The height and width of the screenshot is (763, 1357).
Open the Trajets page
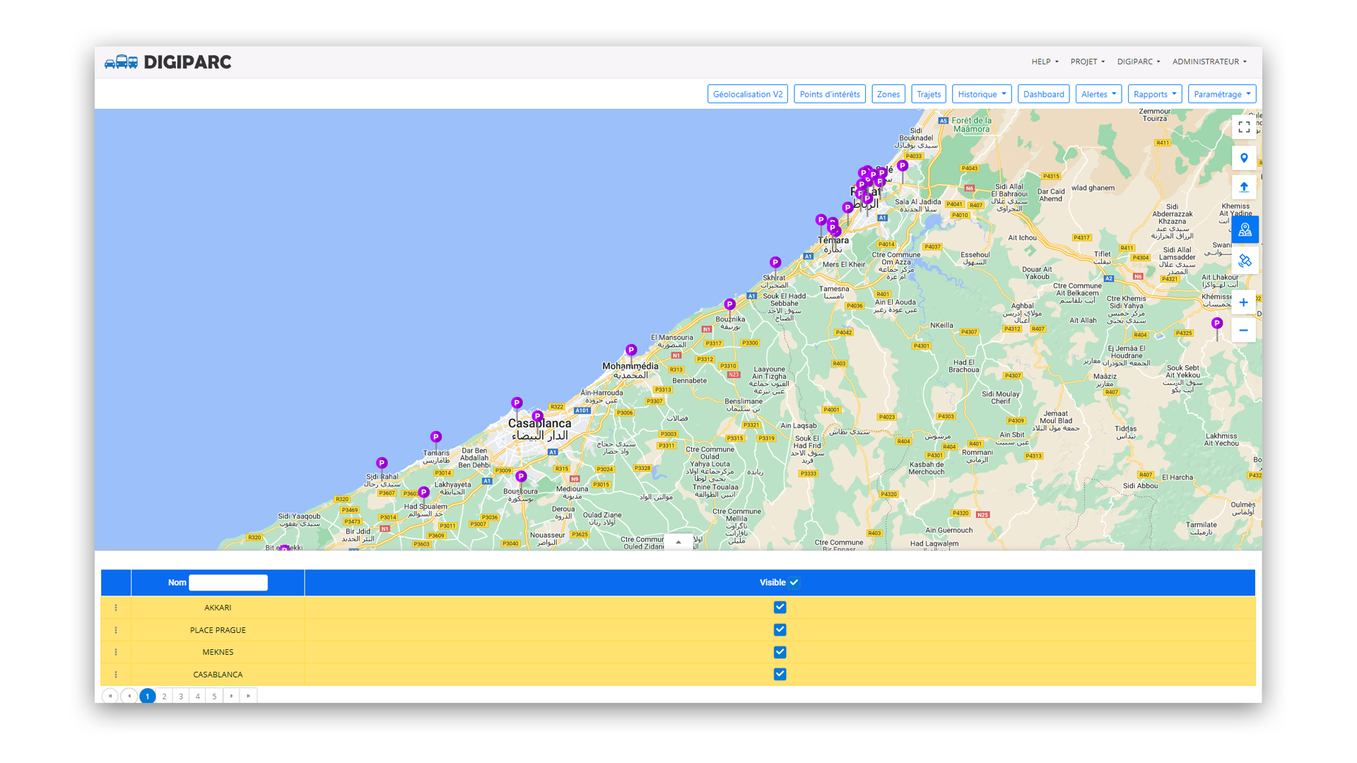point(929,94)
